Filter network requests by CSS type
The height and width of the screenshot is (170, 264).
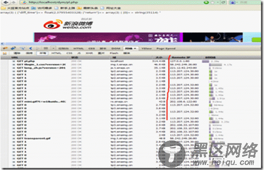tap(69, 53)
